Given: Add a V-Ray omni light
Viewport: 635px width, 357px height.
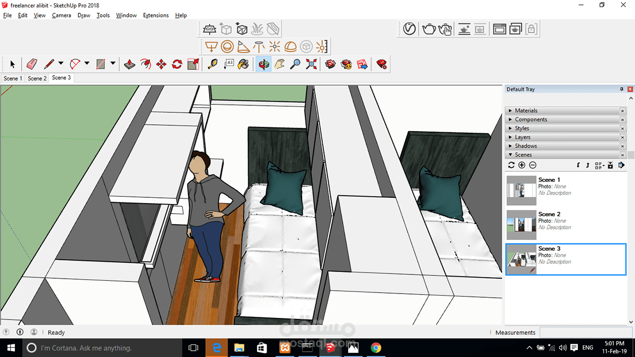Looking at the screenshot, I should click(x=274, y=47).
